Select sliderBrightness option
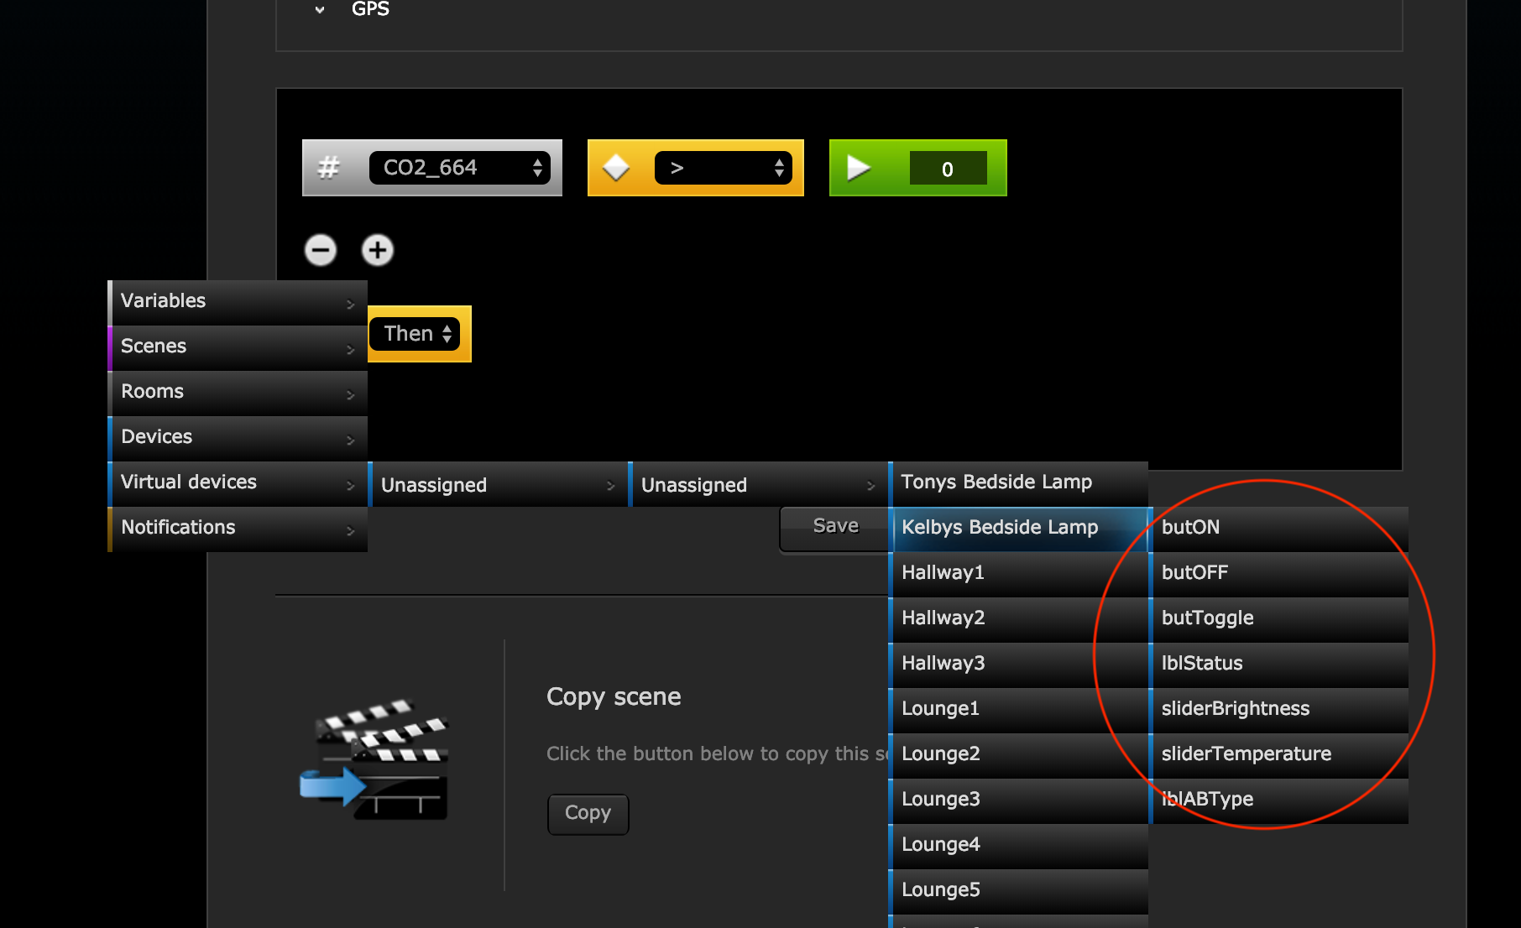This screenshot has height=928, width=1521. (1279, 709)
